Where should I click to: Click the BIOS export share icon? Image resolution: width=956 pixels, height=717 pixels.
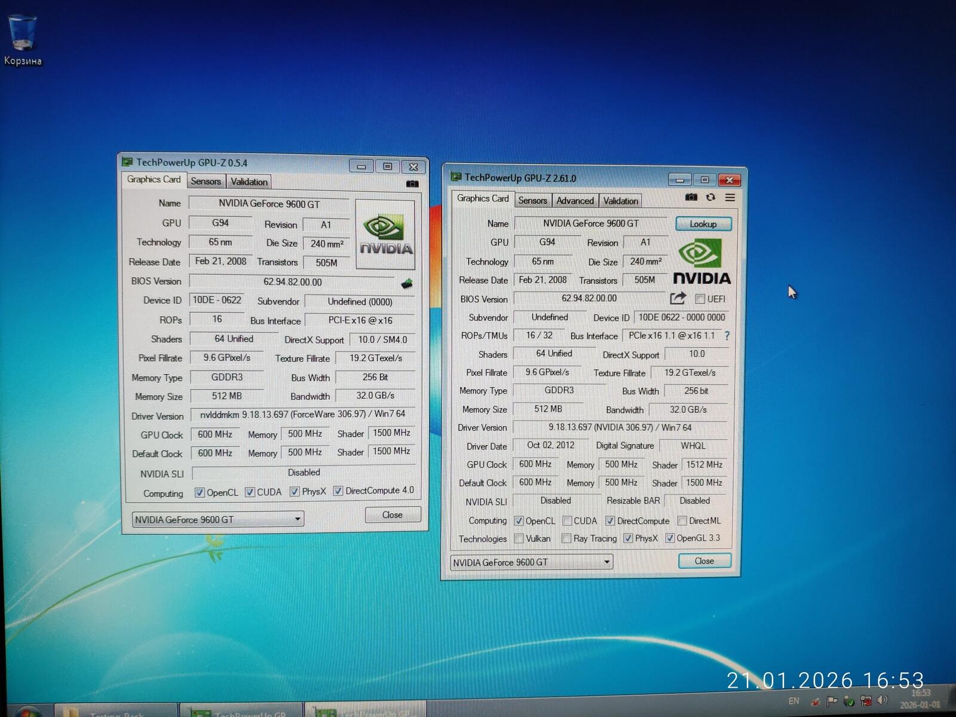[x=678, y=298]
